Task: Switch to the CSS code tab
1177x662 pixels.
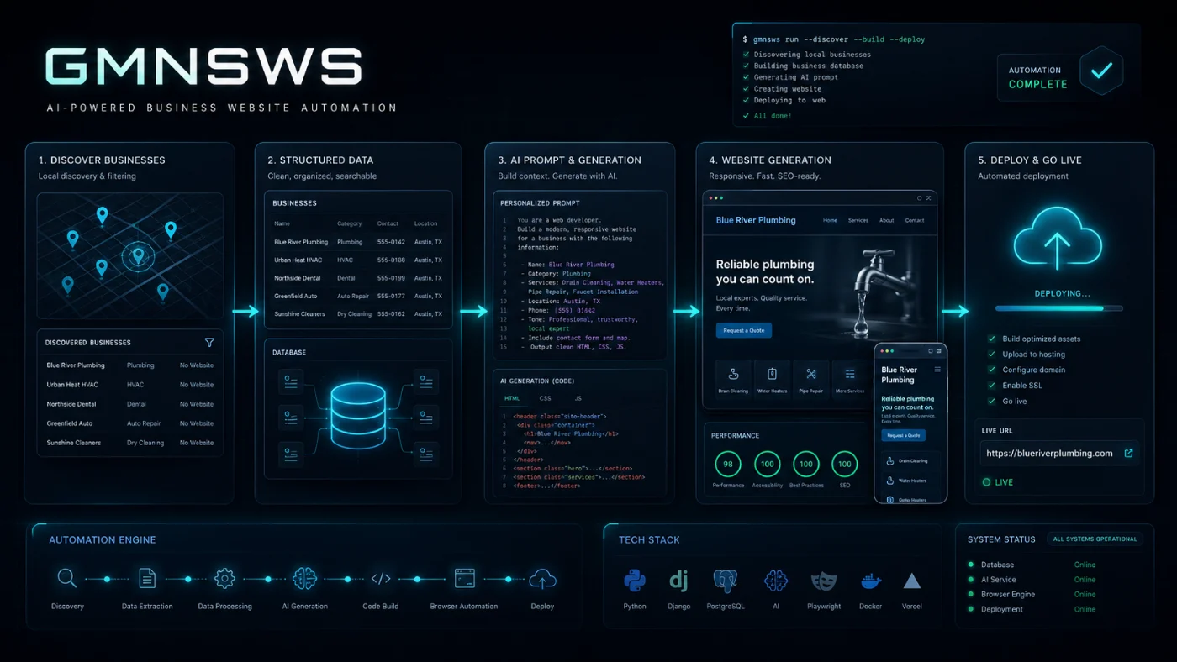Action: [545, 398]
